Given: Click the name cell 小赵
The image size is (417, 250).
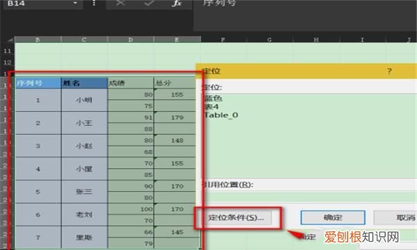Looking at the screenshot, I should click(x=84, y=146).
